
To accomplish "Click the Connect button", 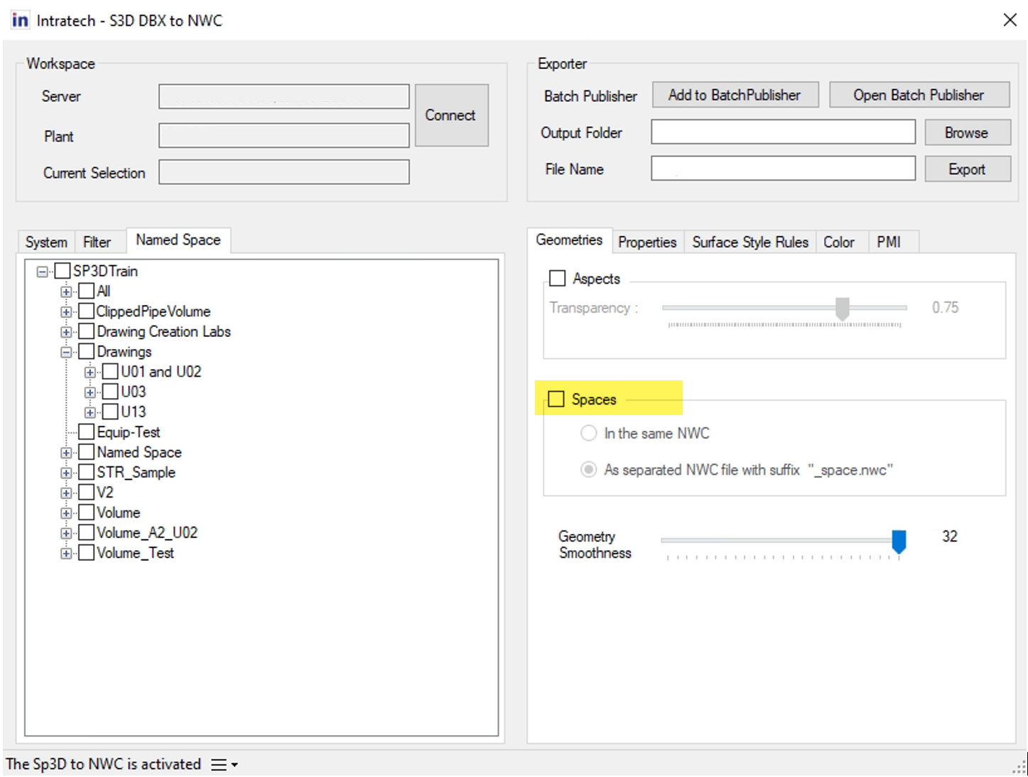I will [x=451, y=115].
